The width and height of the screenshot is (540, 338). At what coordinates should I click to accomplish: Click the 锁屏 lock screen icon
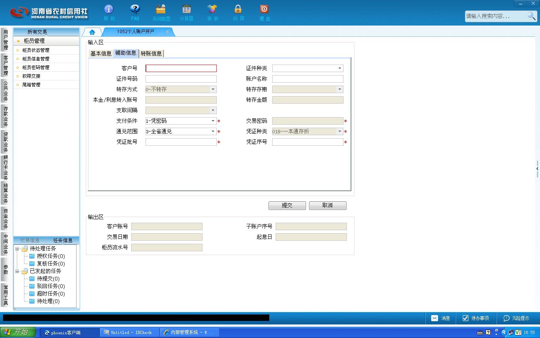pos(238,12)
